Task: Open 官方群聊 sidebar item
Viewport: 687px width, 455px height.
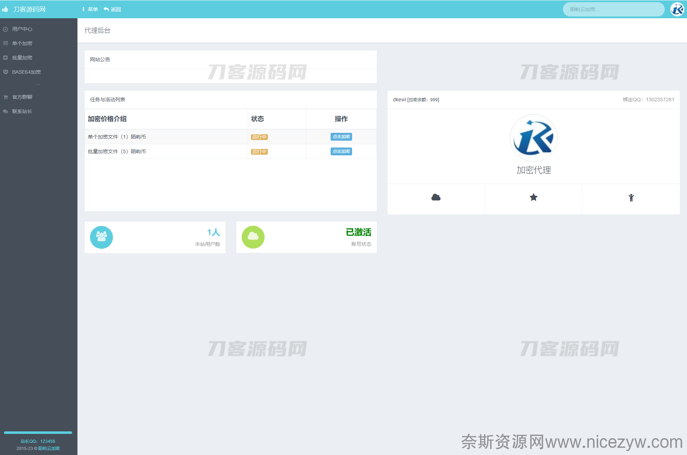Action: pyautogui.click(x=39, y=97)
